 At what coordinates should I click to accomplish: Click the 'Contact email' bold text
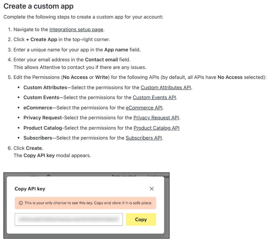coord(101,60)
